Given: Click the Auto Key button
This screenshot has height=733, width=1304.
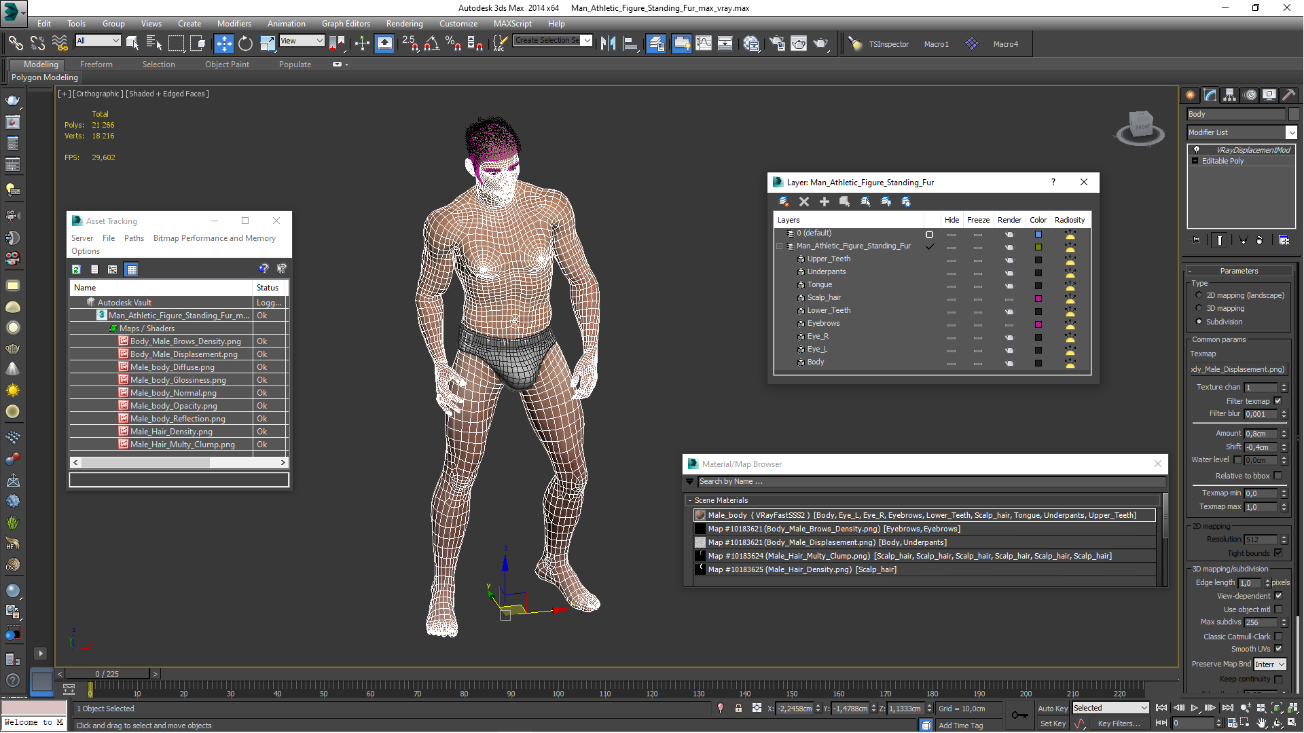Looking at the screenshot, I should [x=1052, y=708].
